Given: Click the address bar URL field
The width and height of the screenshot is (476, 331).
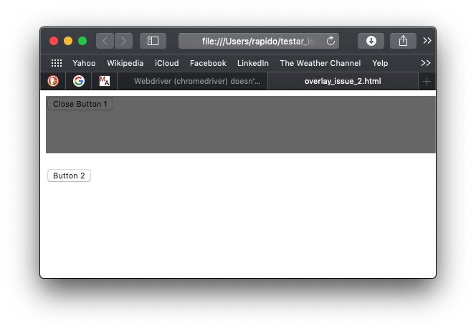Looking at the screenshot, I should coord(259,41).
